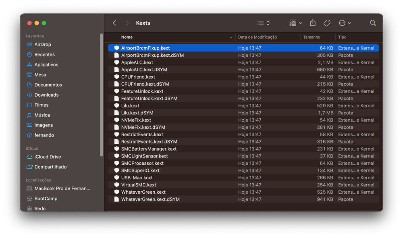Select the SMCBatteryManager.kext file
403x238 pixels.
coord(243,149)
